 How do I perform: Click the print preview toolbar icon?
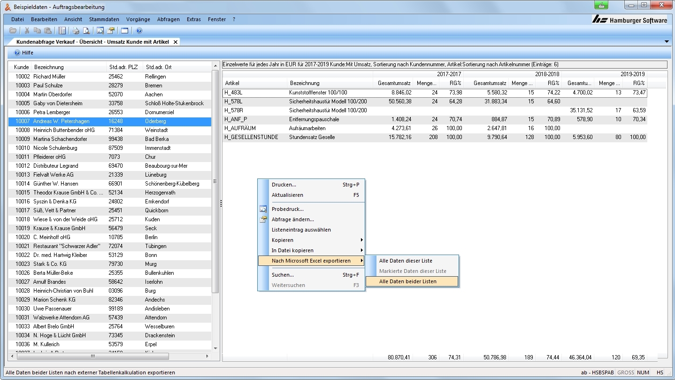[86, 31]
